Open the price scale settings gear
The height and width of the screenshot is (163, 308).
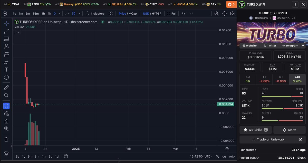pyautogui.click(x=227, y=149)
